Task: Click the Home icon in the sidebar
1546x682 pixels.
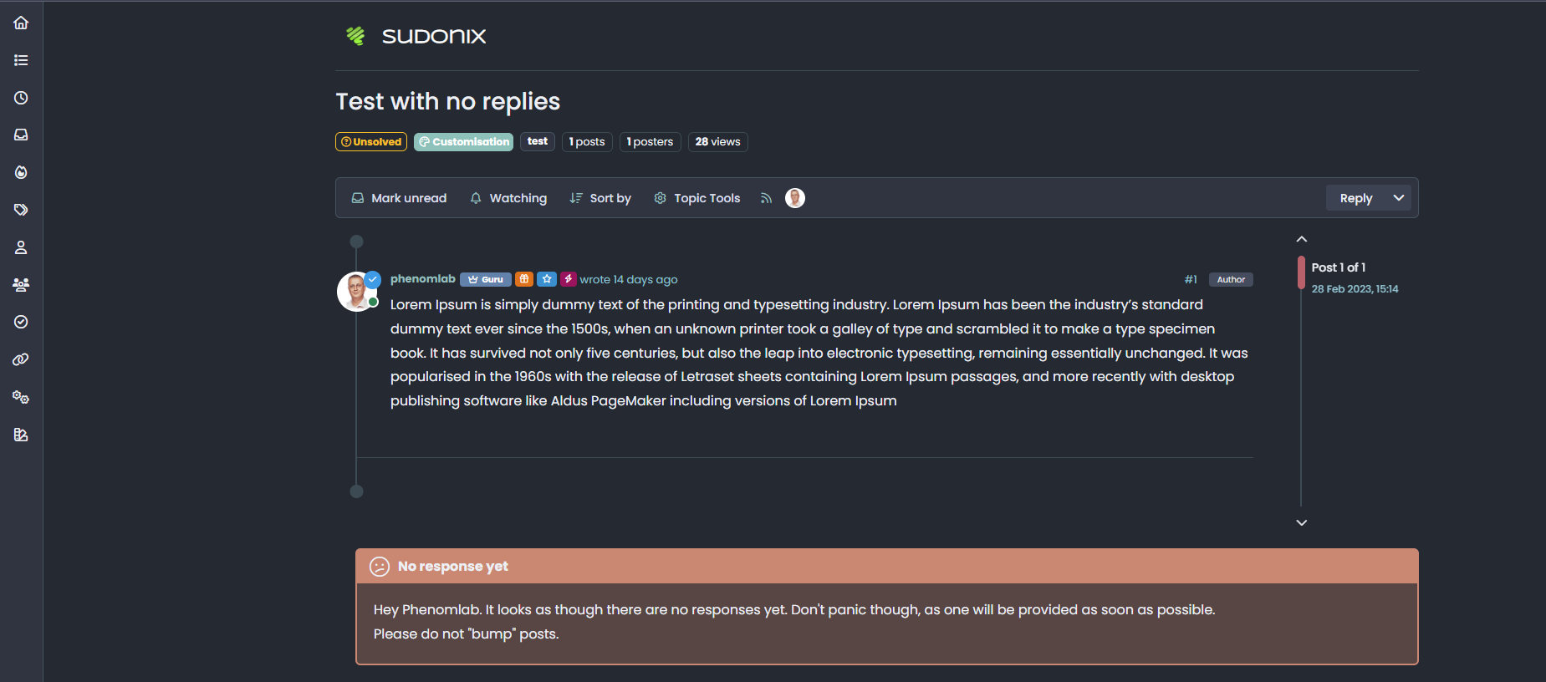Action: [x=21, y=23]
